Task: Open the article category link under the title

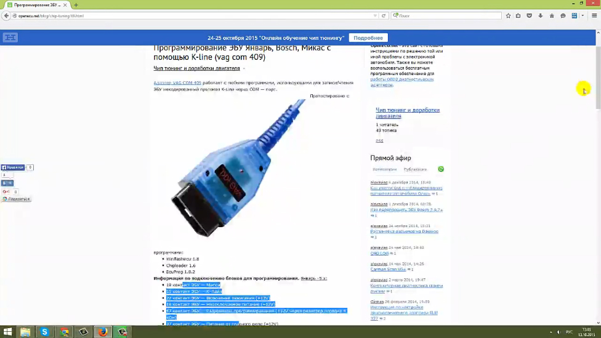Action: (x=196, y=68)
